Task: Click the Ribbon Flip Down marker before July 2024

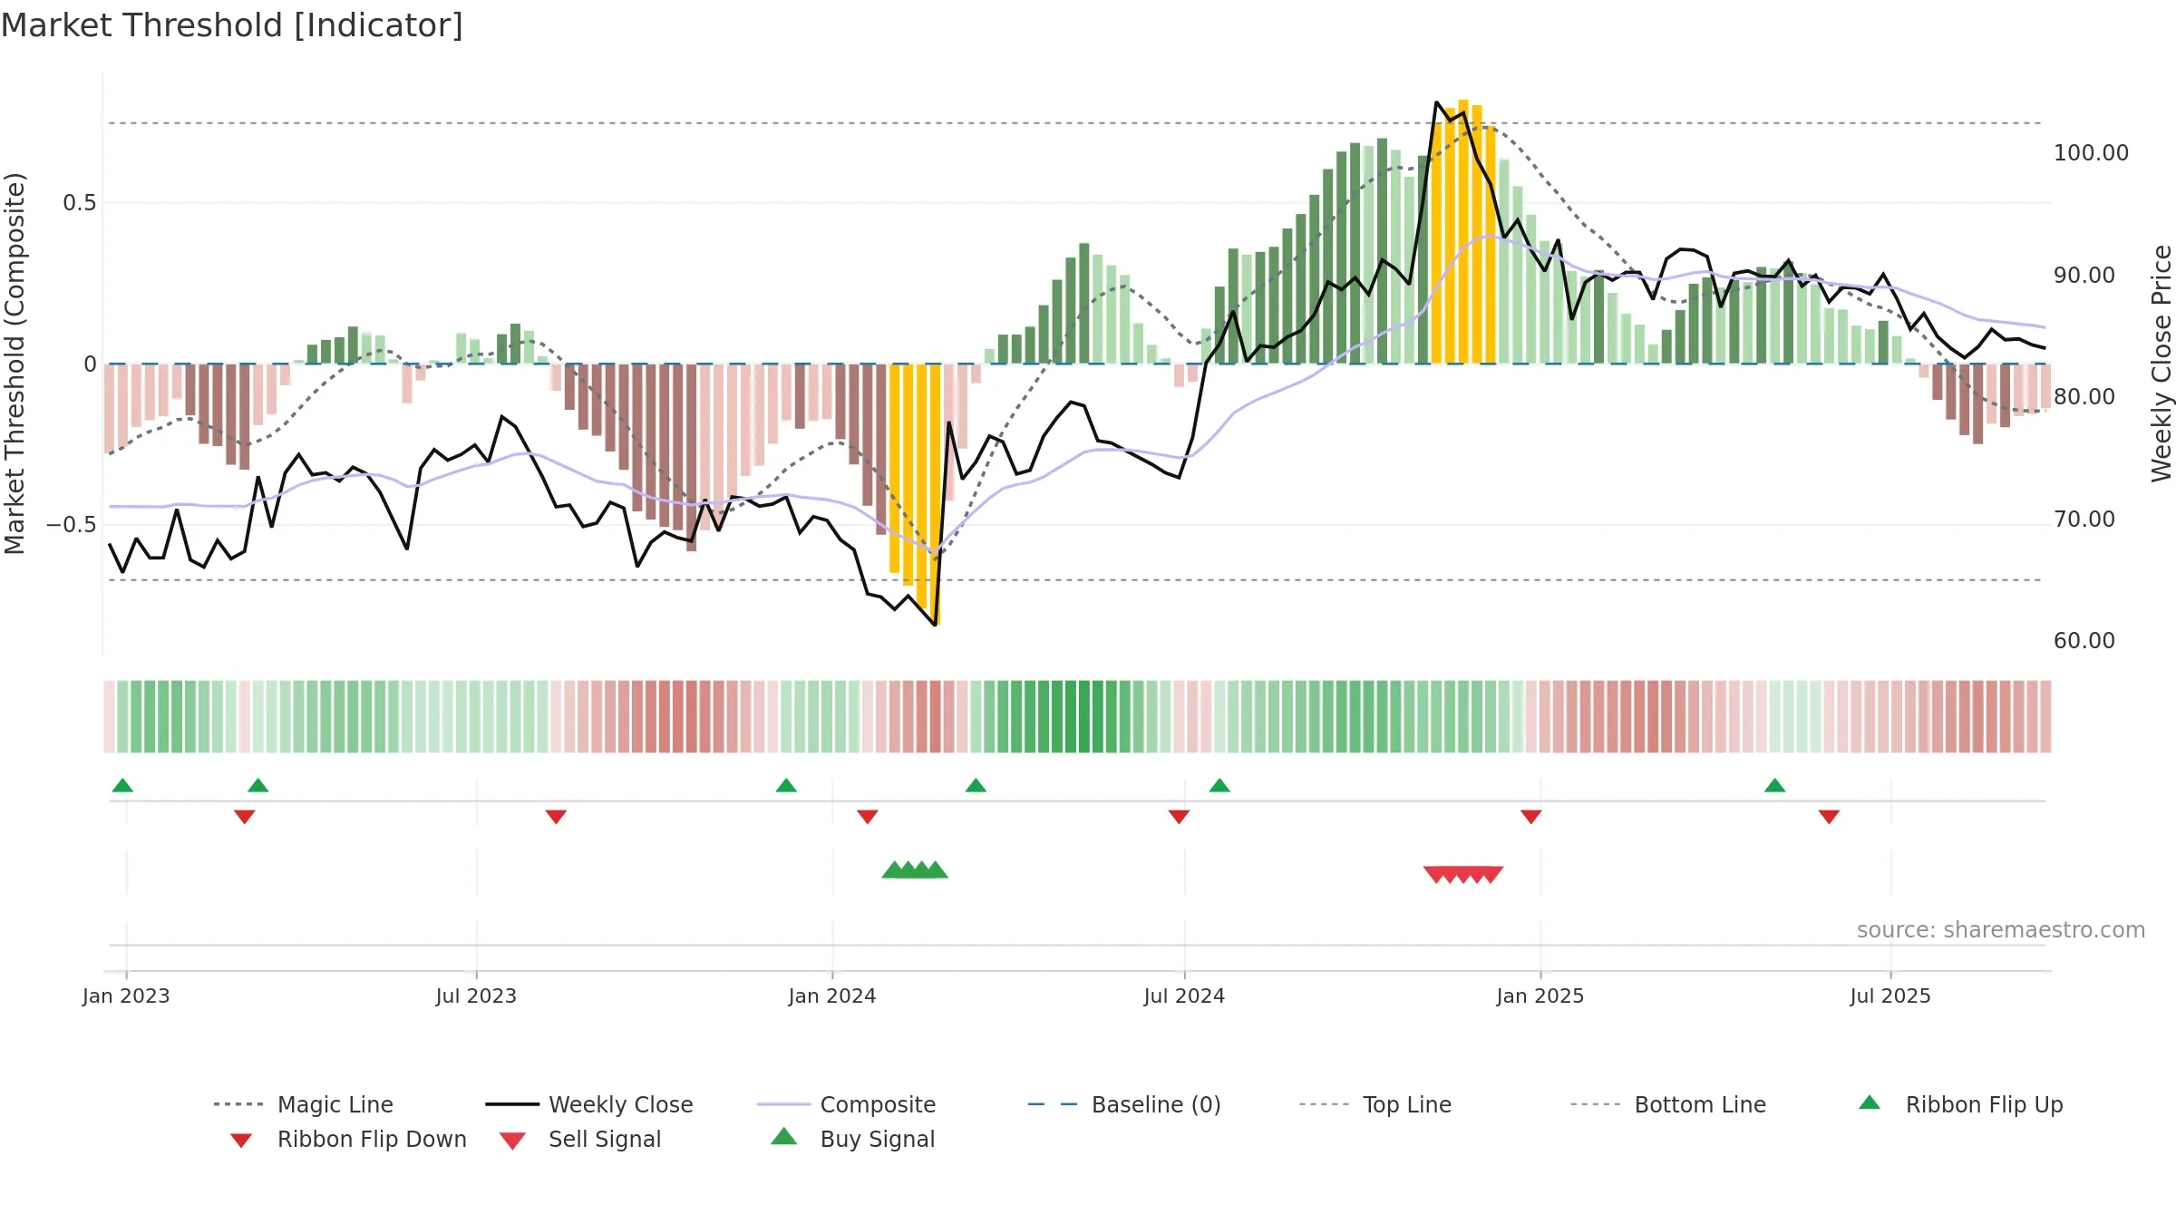Action: (x=1179, y=817)
